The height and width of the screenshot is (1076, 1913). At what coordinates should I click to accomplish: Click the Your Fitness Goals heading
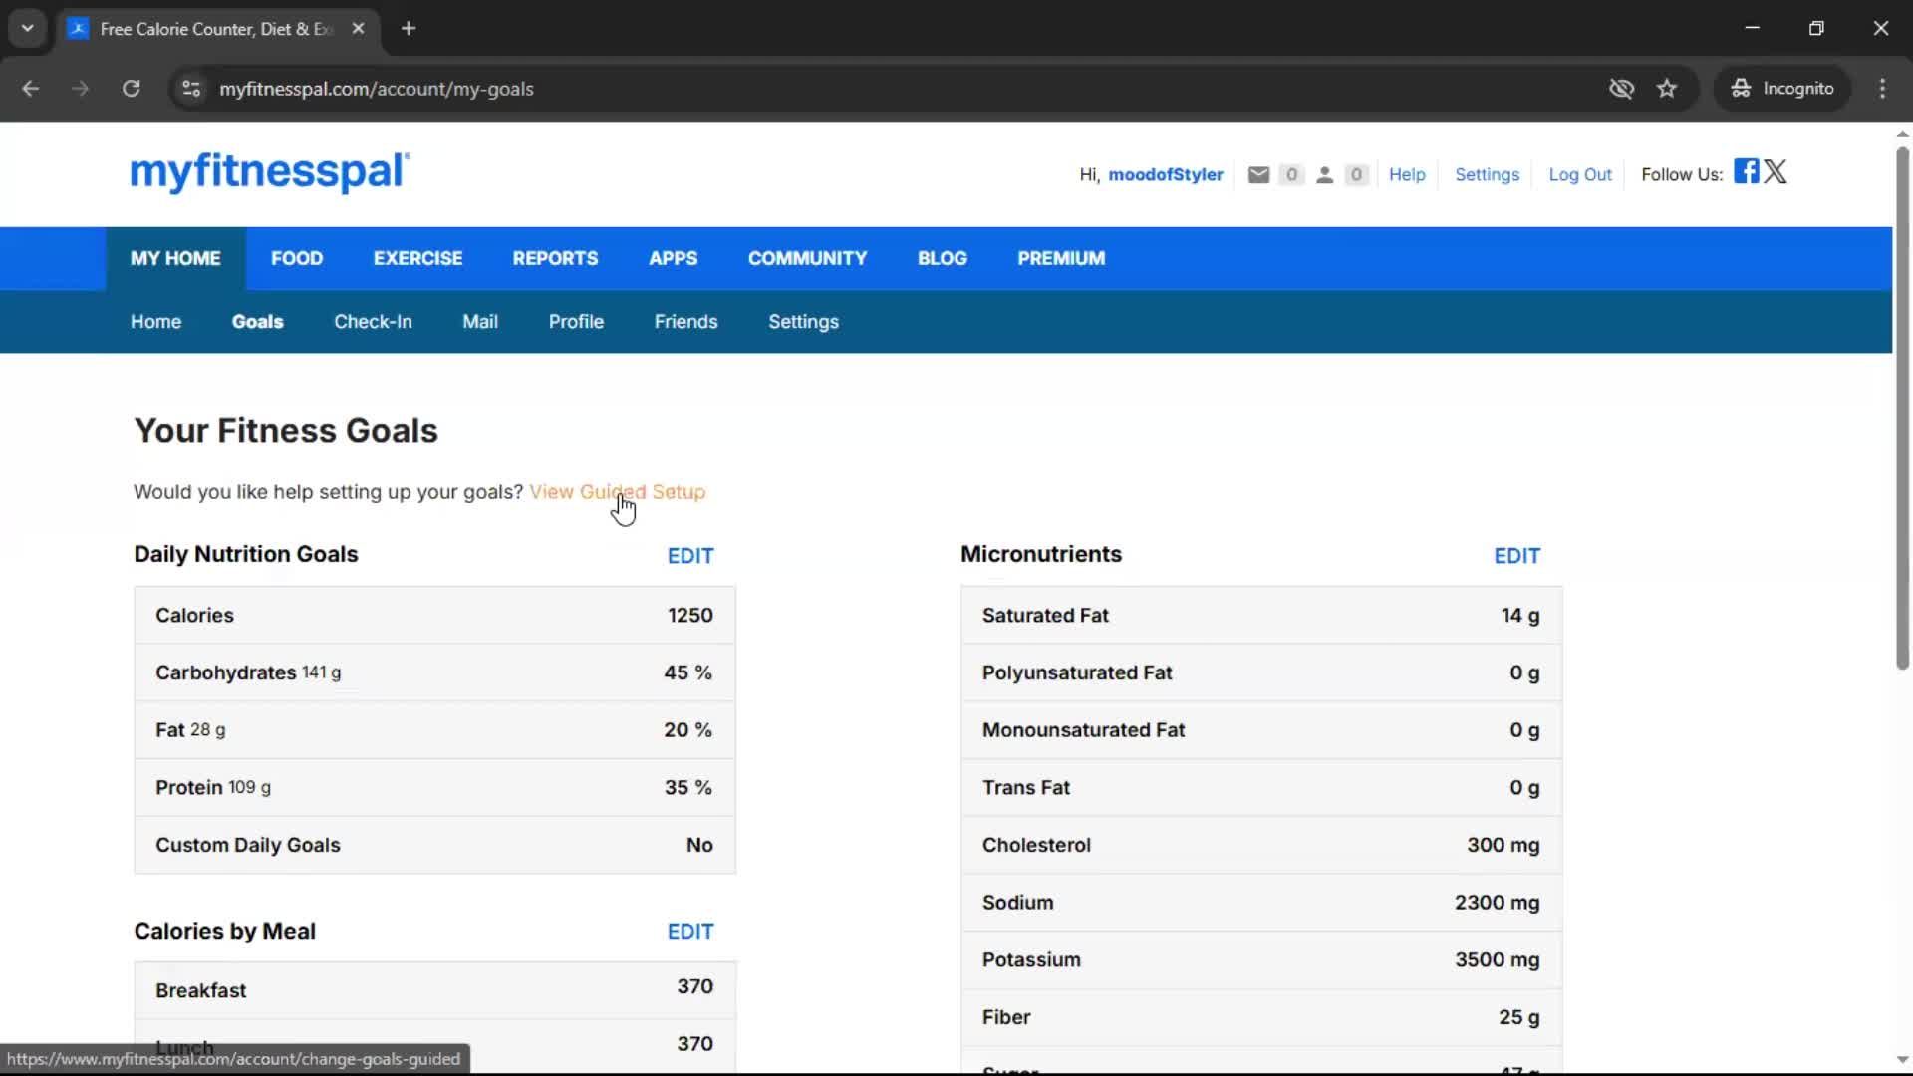coord(286,431)
